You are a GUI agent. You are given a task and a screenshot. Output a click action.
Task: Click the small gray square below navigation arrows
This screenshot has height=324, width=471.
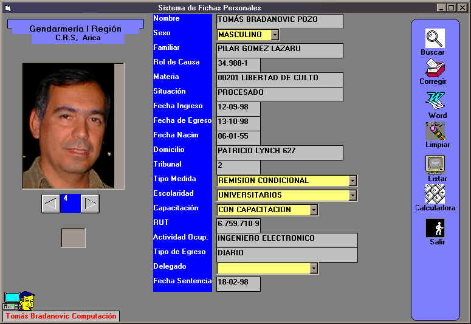(x=73, y=238)
